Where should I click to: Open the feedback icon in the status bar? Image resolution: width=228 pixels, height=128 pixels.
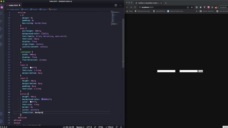click(116, 127)
